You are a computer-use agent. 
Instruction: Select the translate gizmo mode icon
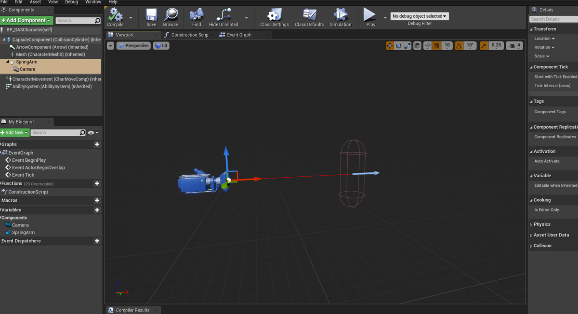point(390,46)
